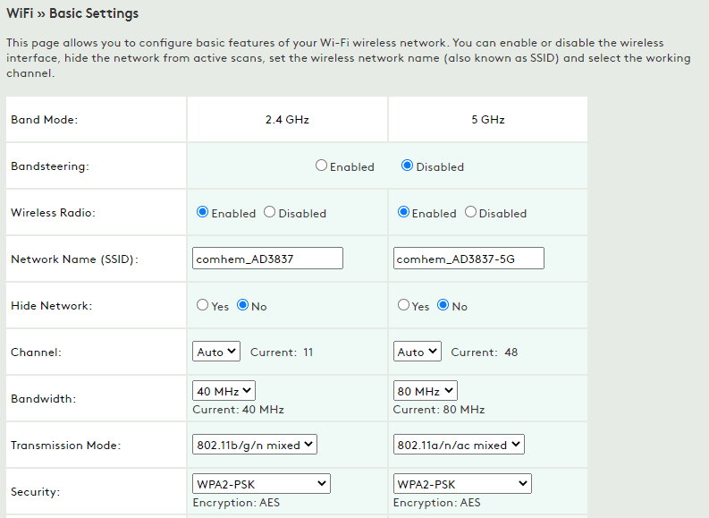This screenshot has width=709, height=518.
Task: Disable the 5 GHz Wireless Radio
Action: point(471,213)
